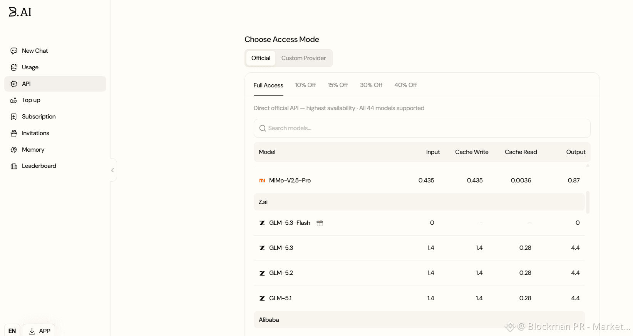Open the Leaderboard page

pos(55,166)
